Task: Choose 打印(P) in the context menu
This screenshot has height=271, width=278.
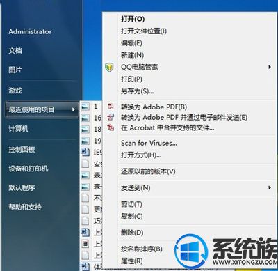Action: 131,79
